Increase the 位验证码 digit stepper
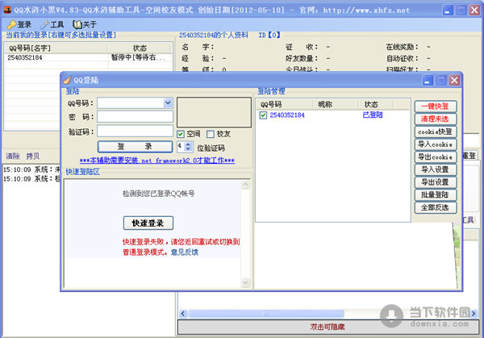 click(188, 144)
